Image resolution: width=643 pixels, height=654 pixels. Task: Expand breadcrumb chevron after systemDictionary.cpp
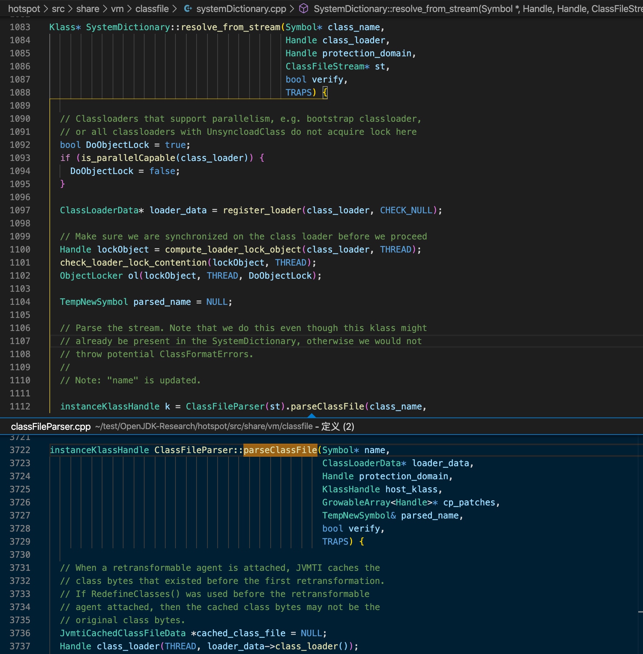click(x=292, y=9)
